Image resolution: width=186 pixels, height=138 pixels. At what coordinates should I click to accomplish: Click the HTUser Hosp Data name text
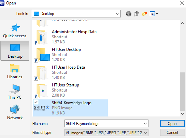[68, 67]
